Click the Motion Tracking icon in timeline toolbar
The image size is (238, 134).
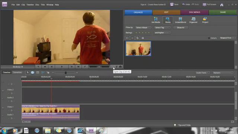pyautogui.click(x=48, y=73)
